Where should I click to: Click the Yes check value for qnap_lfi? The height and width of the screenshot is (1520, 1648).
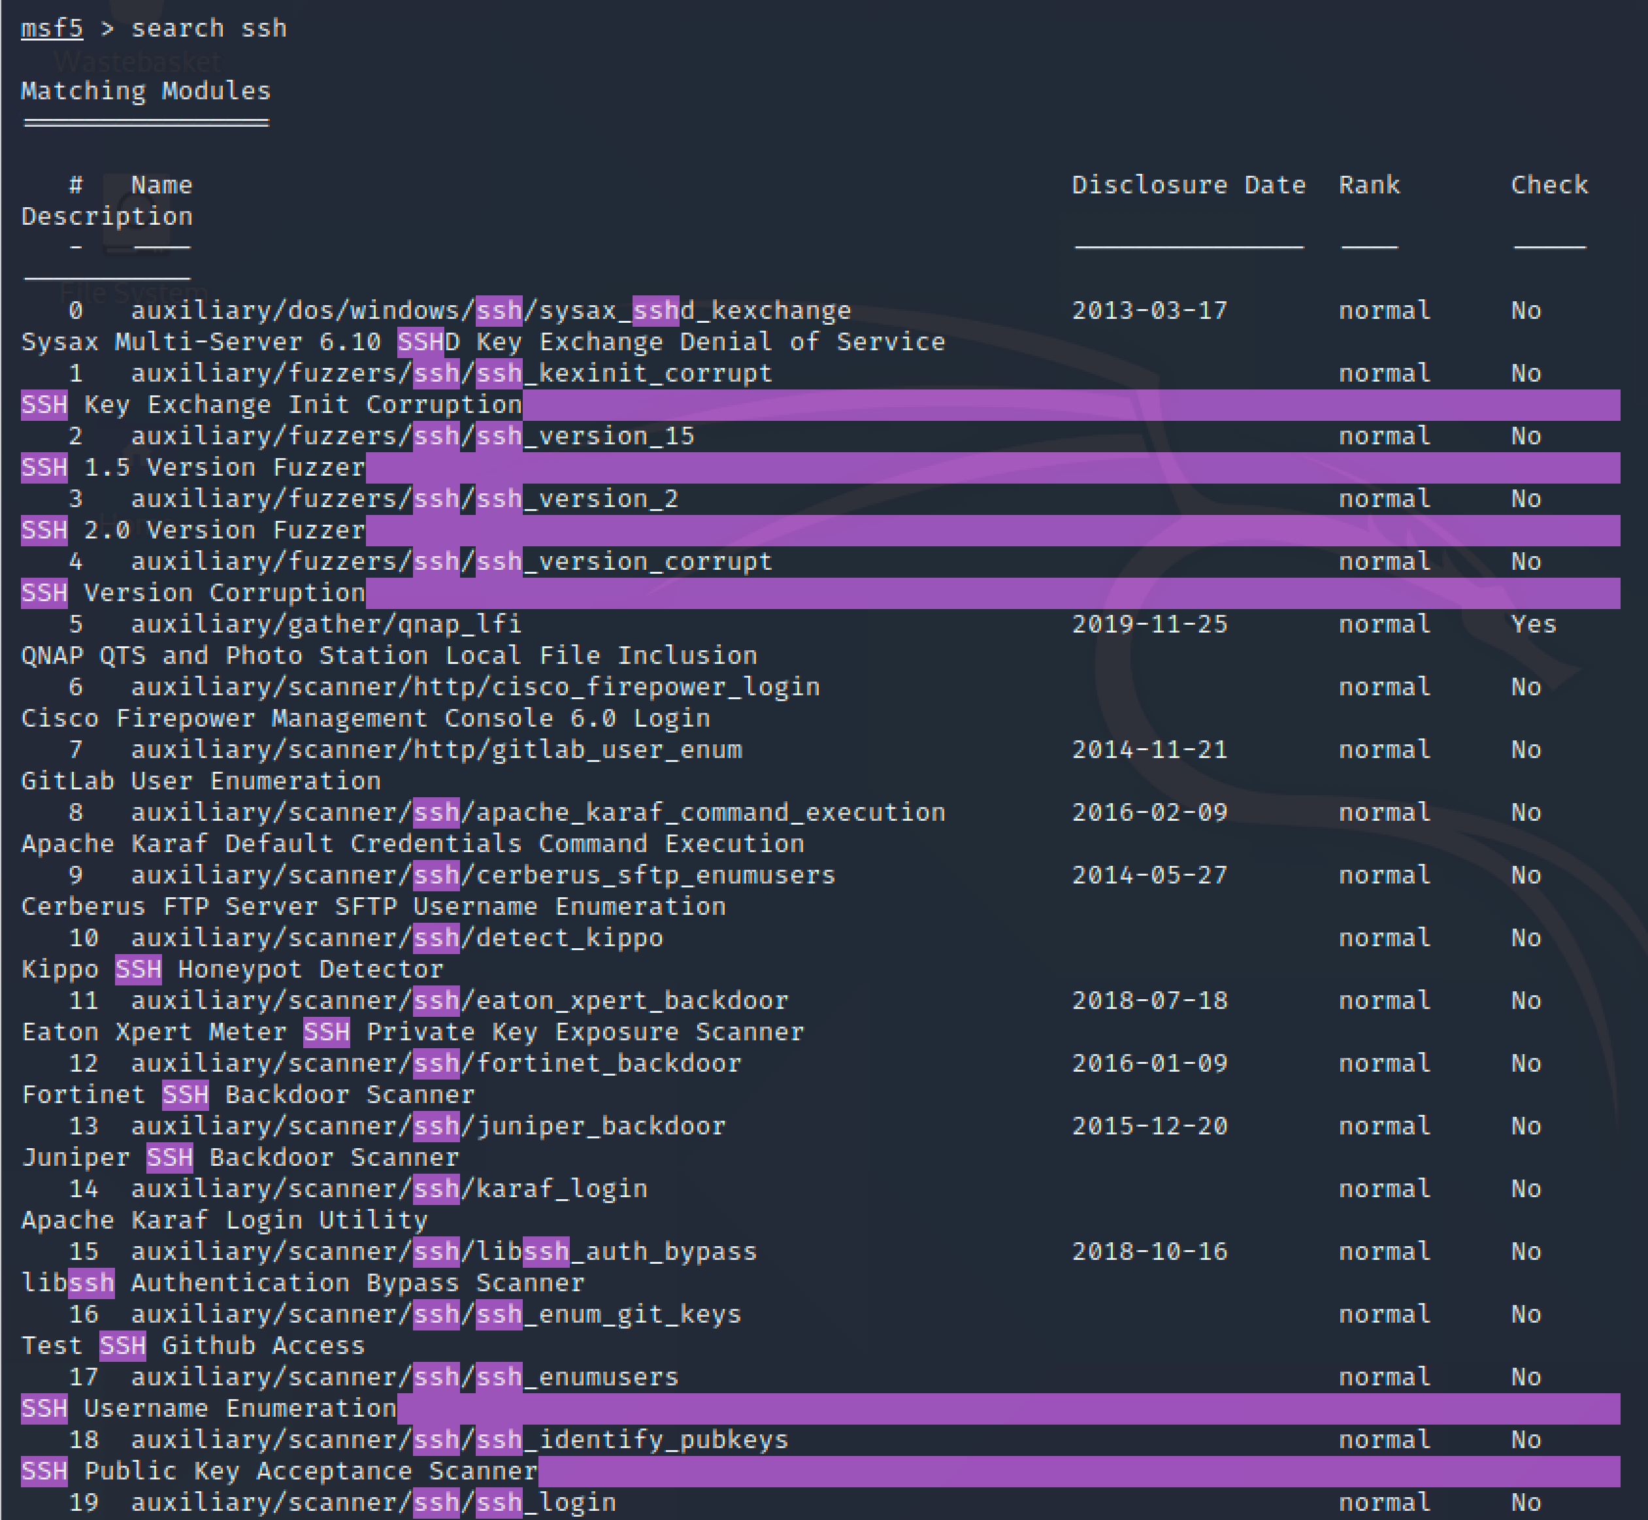click(x=1534, y=623)
